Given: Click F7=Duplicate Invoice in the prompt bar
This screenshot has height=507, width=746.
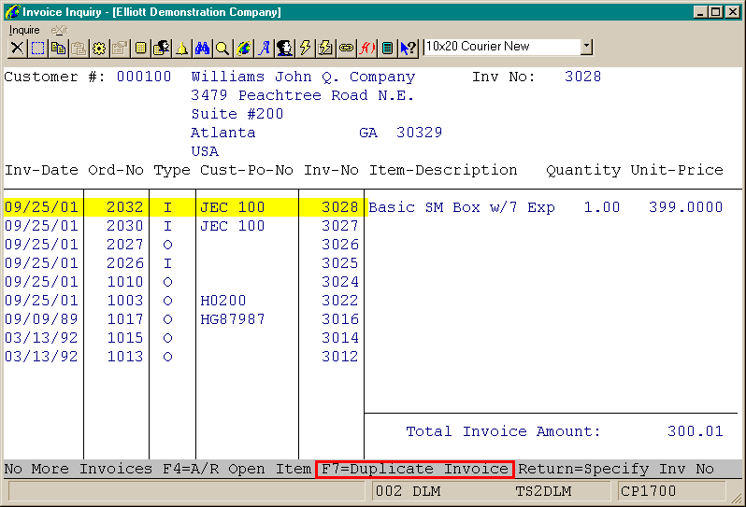Looking at the screenshot, I should [415, 469].
